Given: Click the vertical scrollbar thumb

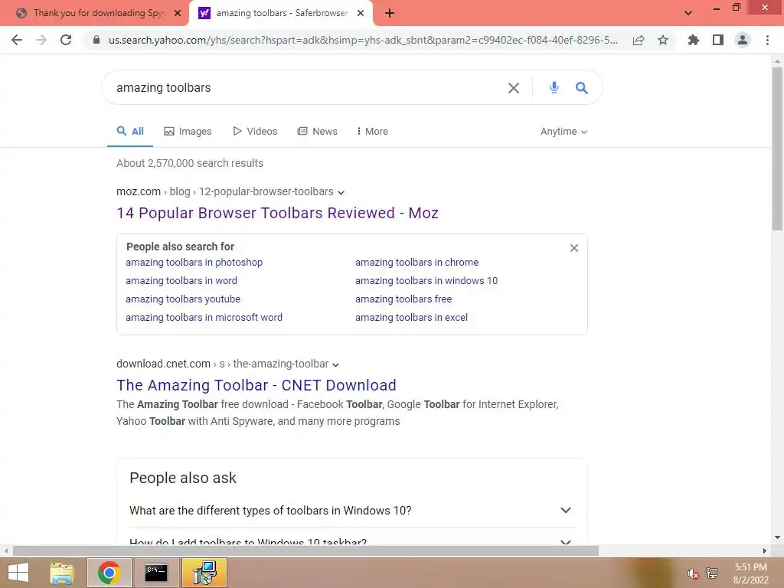Looking at the screenshot, I should pos(777,149).
